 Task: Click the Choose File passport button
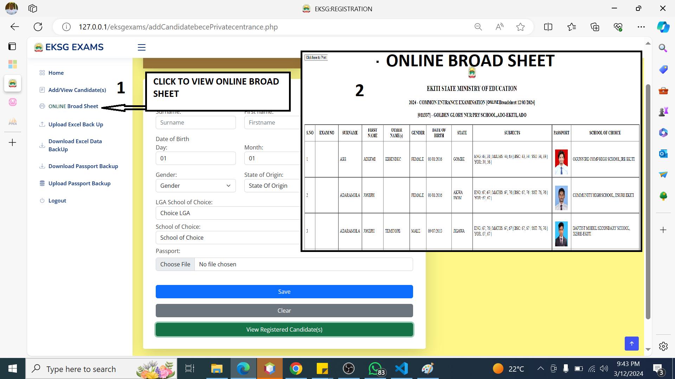tap(175, 264)
